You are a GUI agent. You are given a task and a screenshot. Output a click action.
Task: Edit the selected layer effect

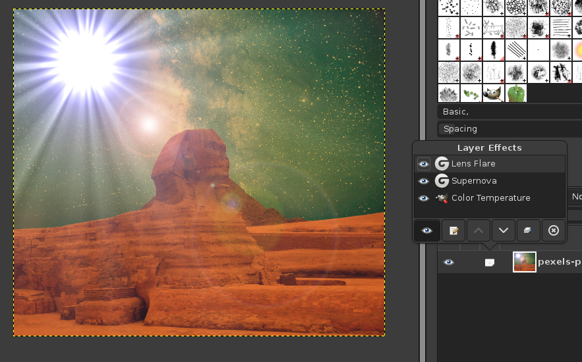tap(453, 230)
